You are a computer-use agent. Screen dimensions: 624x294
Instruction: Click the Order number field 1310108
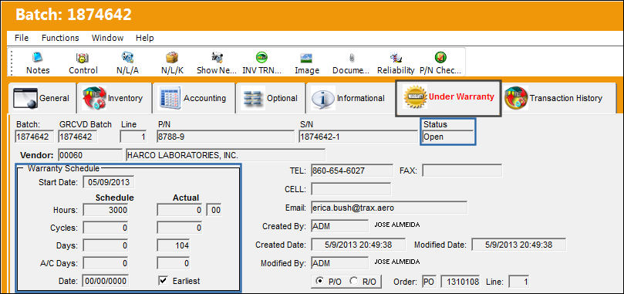coord(460,282)
